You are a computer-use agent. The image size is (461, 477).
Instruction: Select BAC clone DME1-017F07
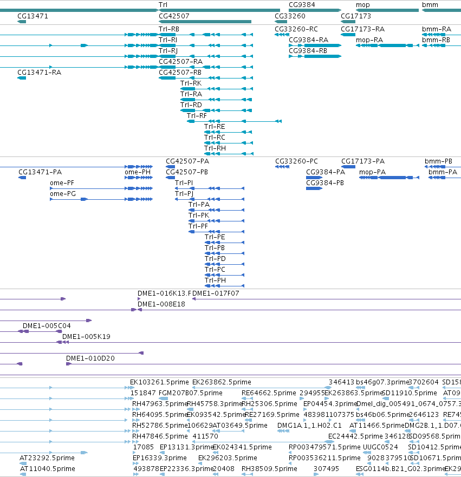(x=216, y=293)
